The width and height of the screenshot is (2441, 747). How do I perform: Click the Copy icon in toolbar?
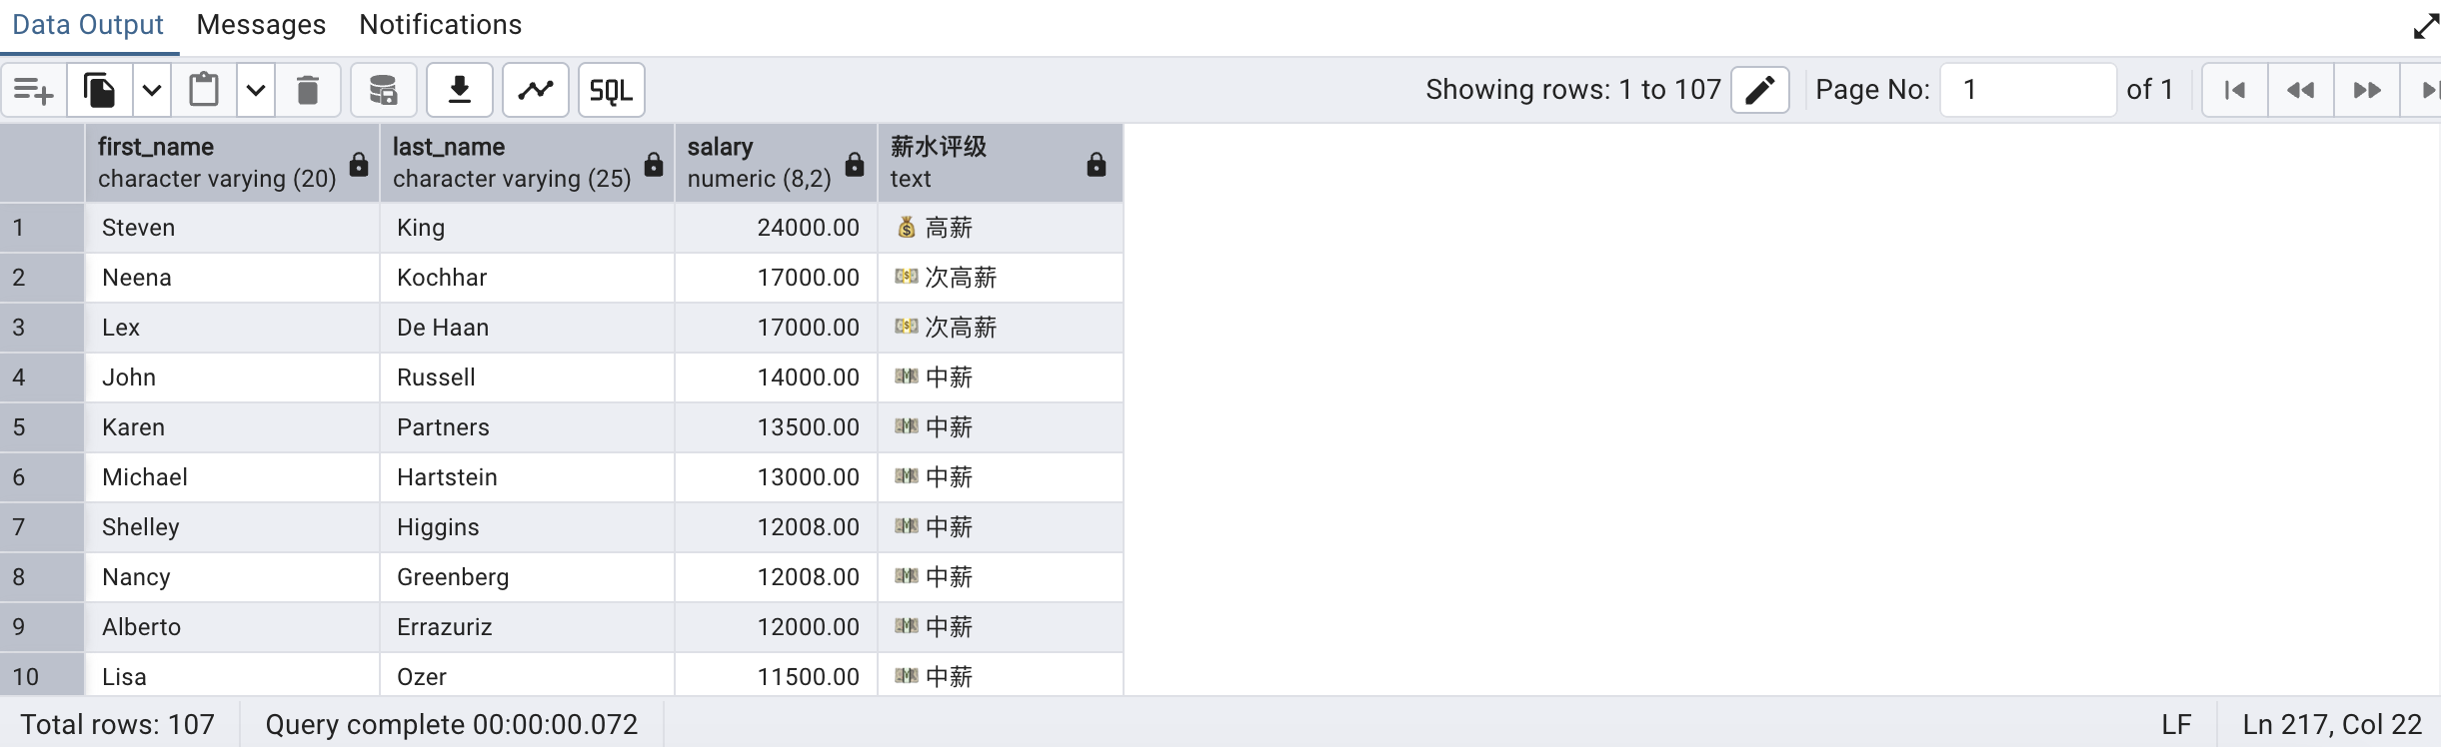[99, 91]
